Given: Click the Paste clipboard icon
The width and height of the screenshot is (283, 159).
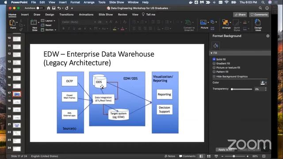Looking at the screenshot, I should 12,23.
